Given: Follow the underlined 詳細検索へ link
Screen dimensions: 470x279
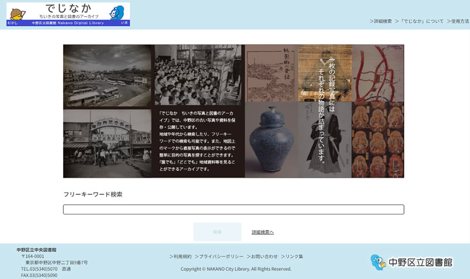Looking at the screenshot, I should [x=263, y=232].
